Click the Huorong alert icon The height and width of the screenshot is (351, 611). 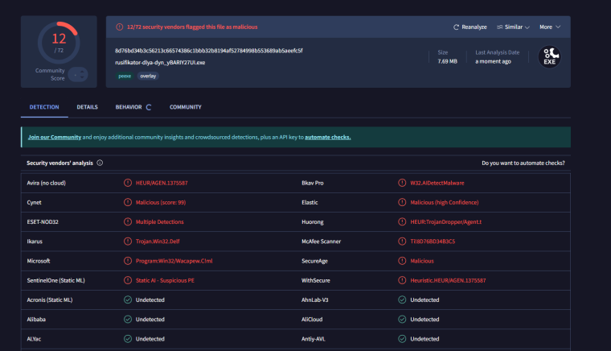(x=402, y=221)
